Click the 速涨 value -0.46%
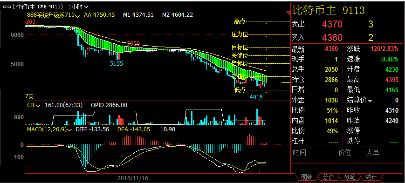The height and width of the screenshot is (183, 405). pyautogui.click(x=389, y=59)
